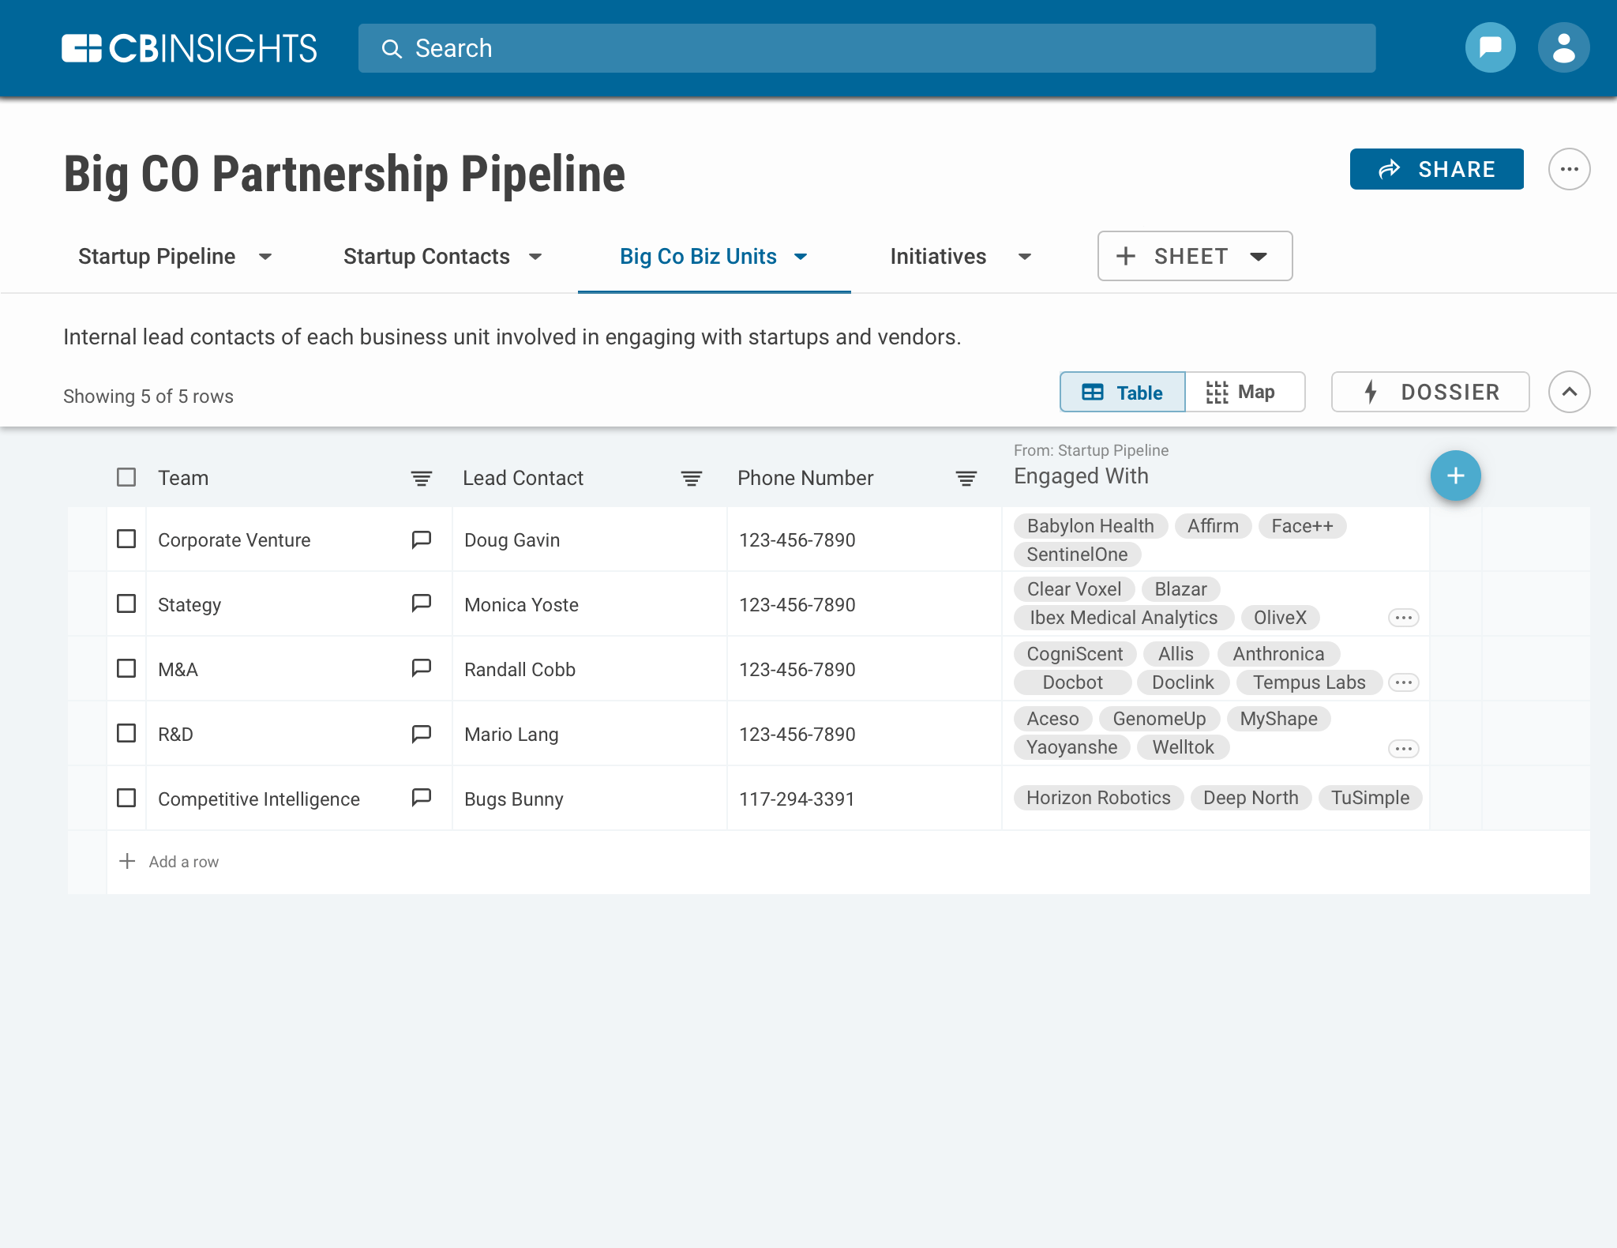Click the Phone Number column filter icon
Screen dimensions: 1617x1248
[966, 478]
